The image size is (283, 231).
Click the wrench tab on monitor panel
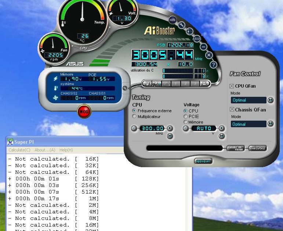125,88
